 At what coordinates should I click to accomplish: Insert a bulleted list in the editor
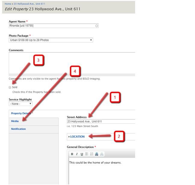coord(87,154)
